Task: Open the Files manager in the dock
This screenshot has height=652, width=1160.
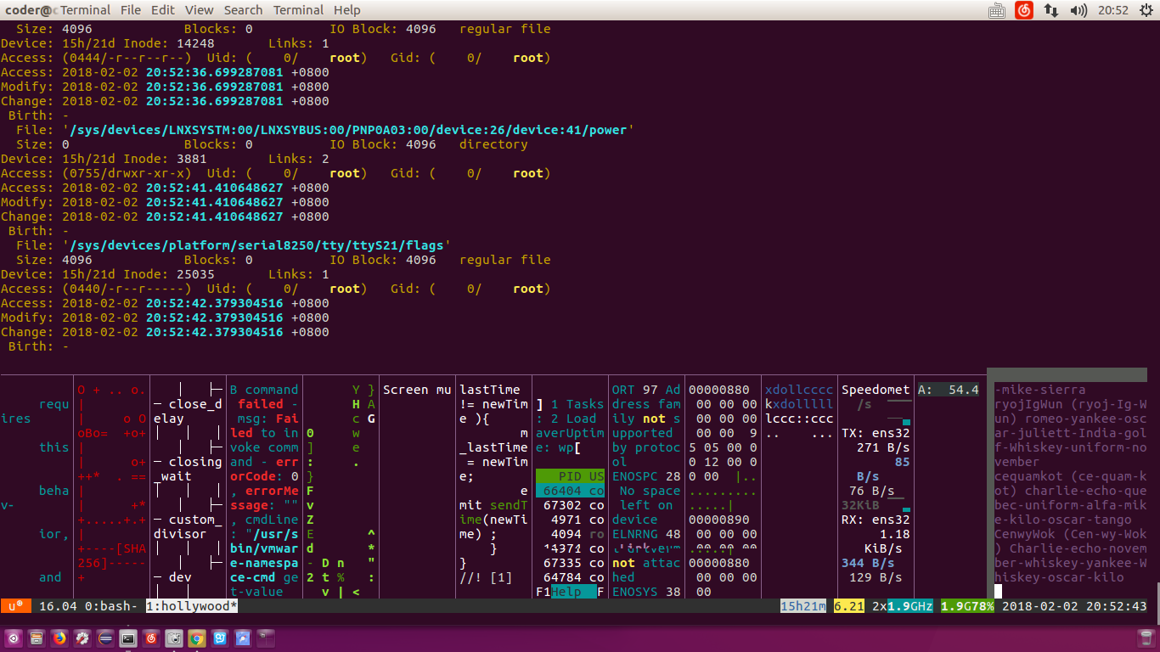Action: (x=37, y=638)
